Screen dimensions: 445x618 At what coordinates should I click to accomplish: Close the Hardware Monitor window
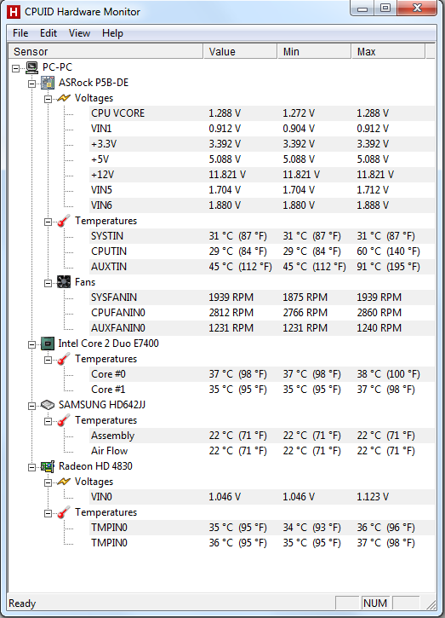[417, 9]
